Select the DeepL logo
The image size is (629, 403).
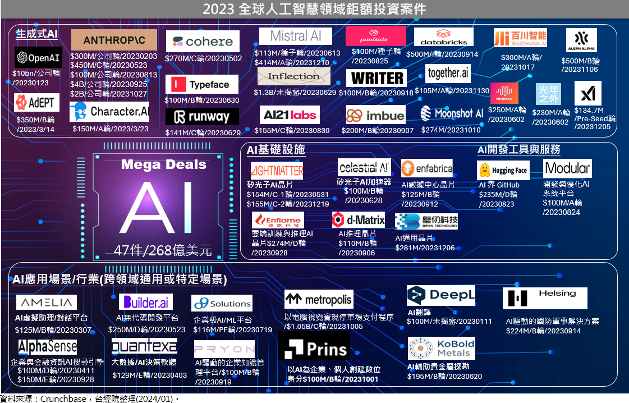[x=441, y=296]
